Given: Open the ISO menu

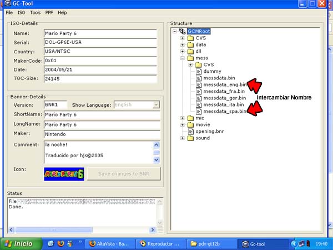Looking at the screenshot, I should pyautogui.click(x=21, y=12).
